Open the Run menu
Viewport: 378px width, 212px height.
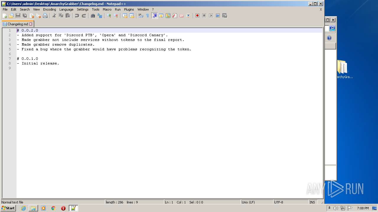pos(118,9)
